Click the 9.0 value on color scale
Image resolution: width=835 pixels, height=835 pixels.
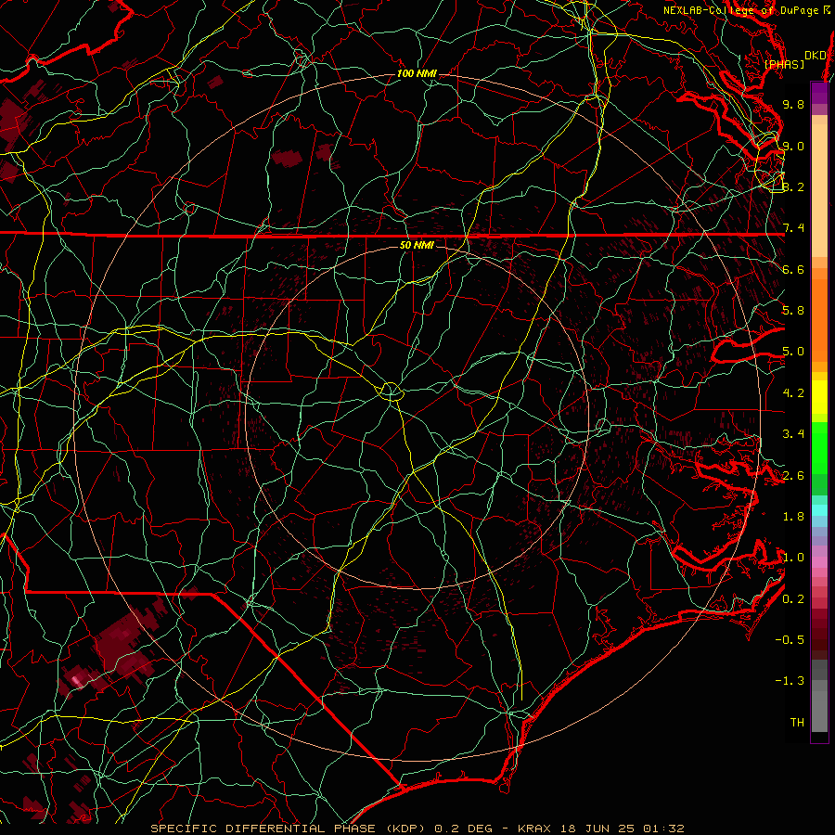(793, 146)
